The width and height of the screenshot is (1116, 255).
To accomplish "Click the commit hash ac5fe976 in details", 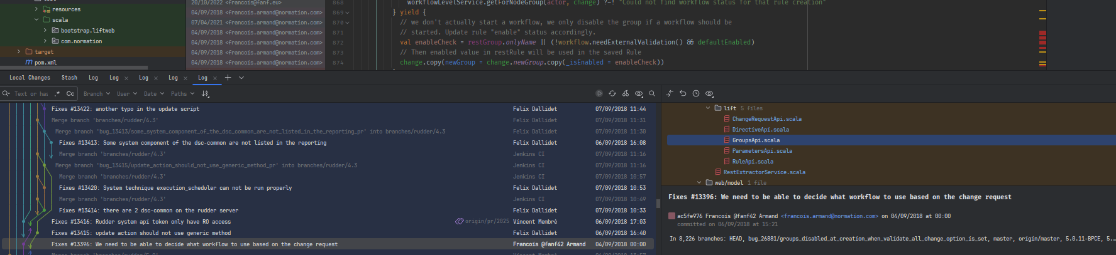I will [690, 216].
